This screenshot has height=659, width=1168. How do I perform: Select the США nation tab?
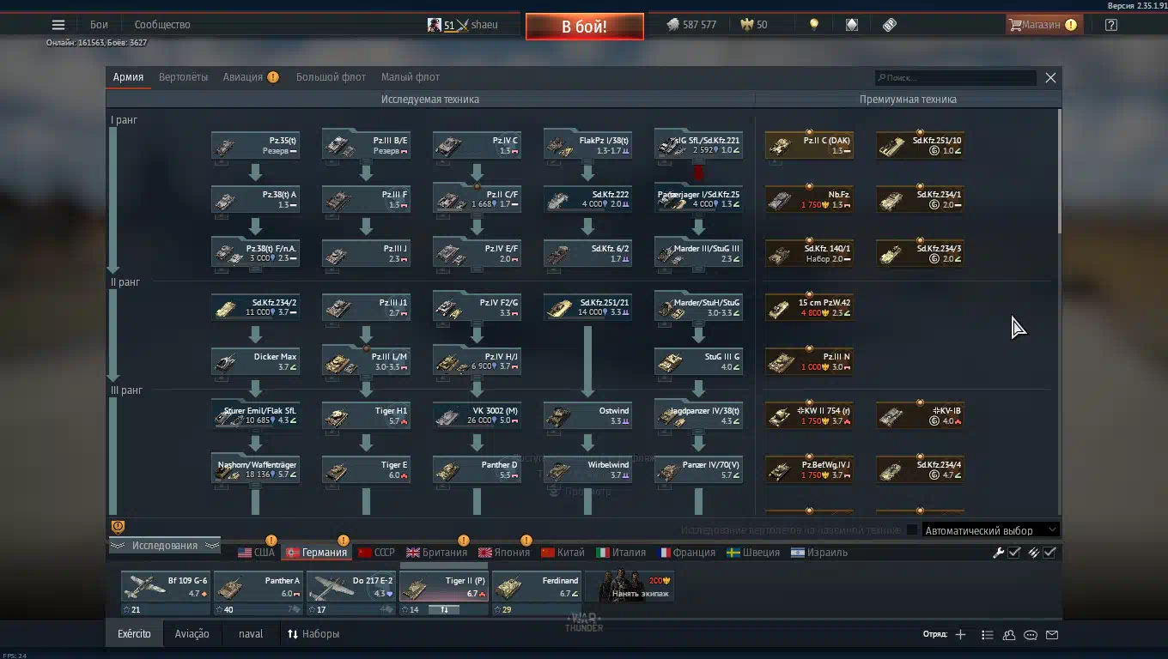pyautogui.click(x=257, y=553)
